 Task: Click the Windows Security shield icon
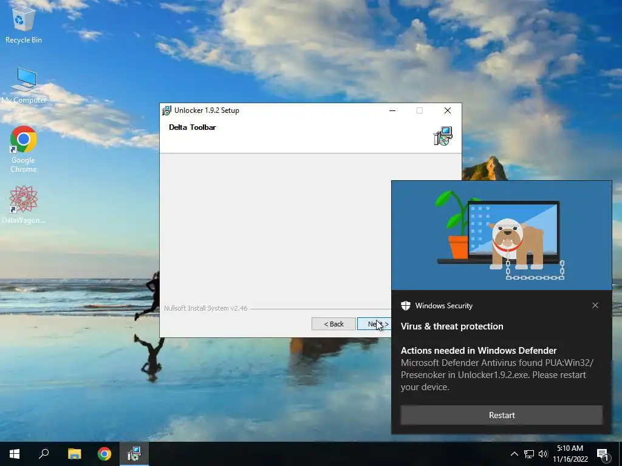point(405,306)
